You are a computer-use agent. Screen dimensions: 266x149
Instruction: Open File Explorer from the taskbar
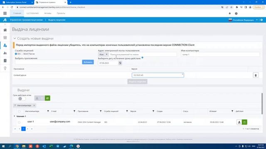[24, 146]
